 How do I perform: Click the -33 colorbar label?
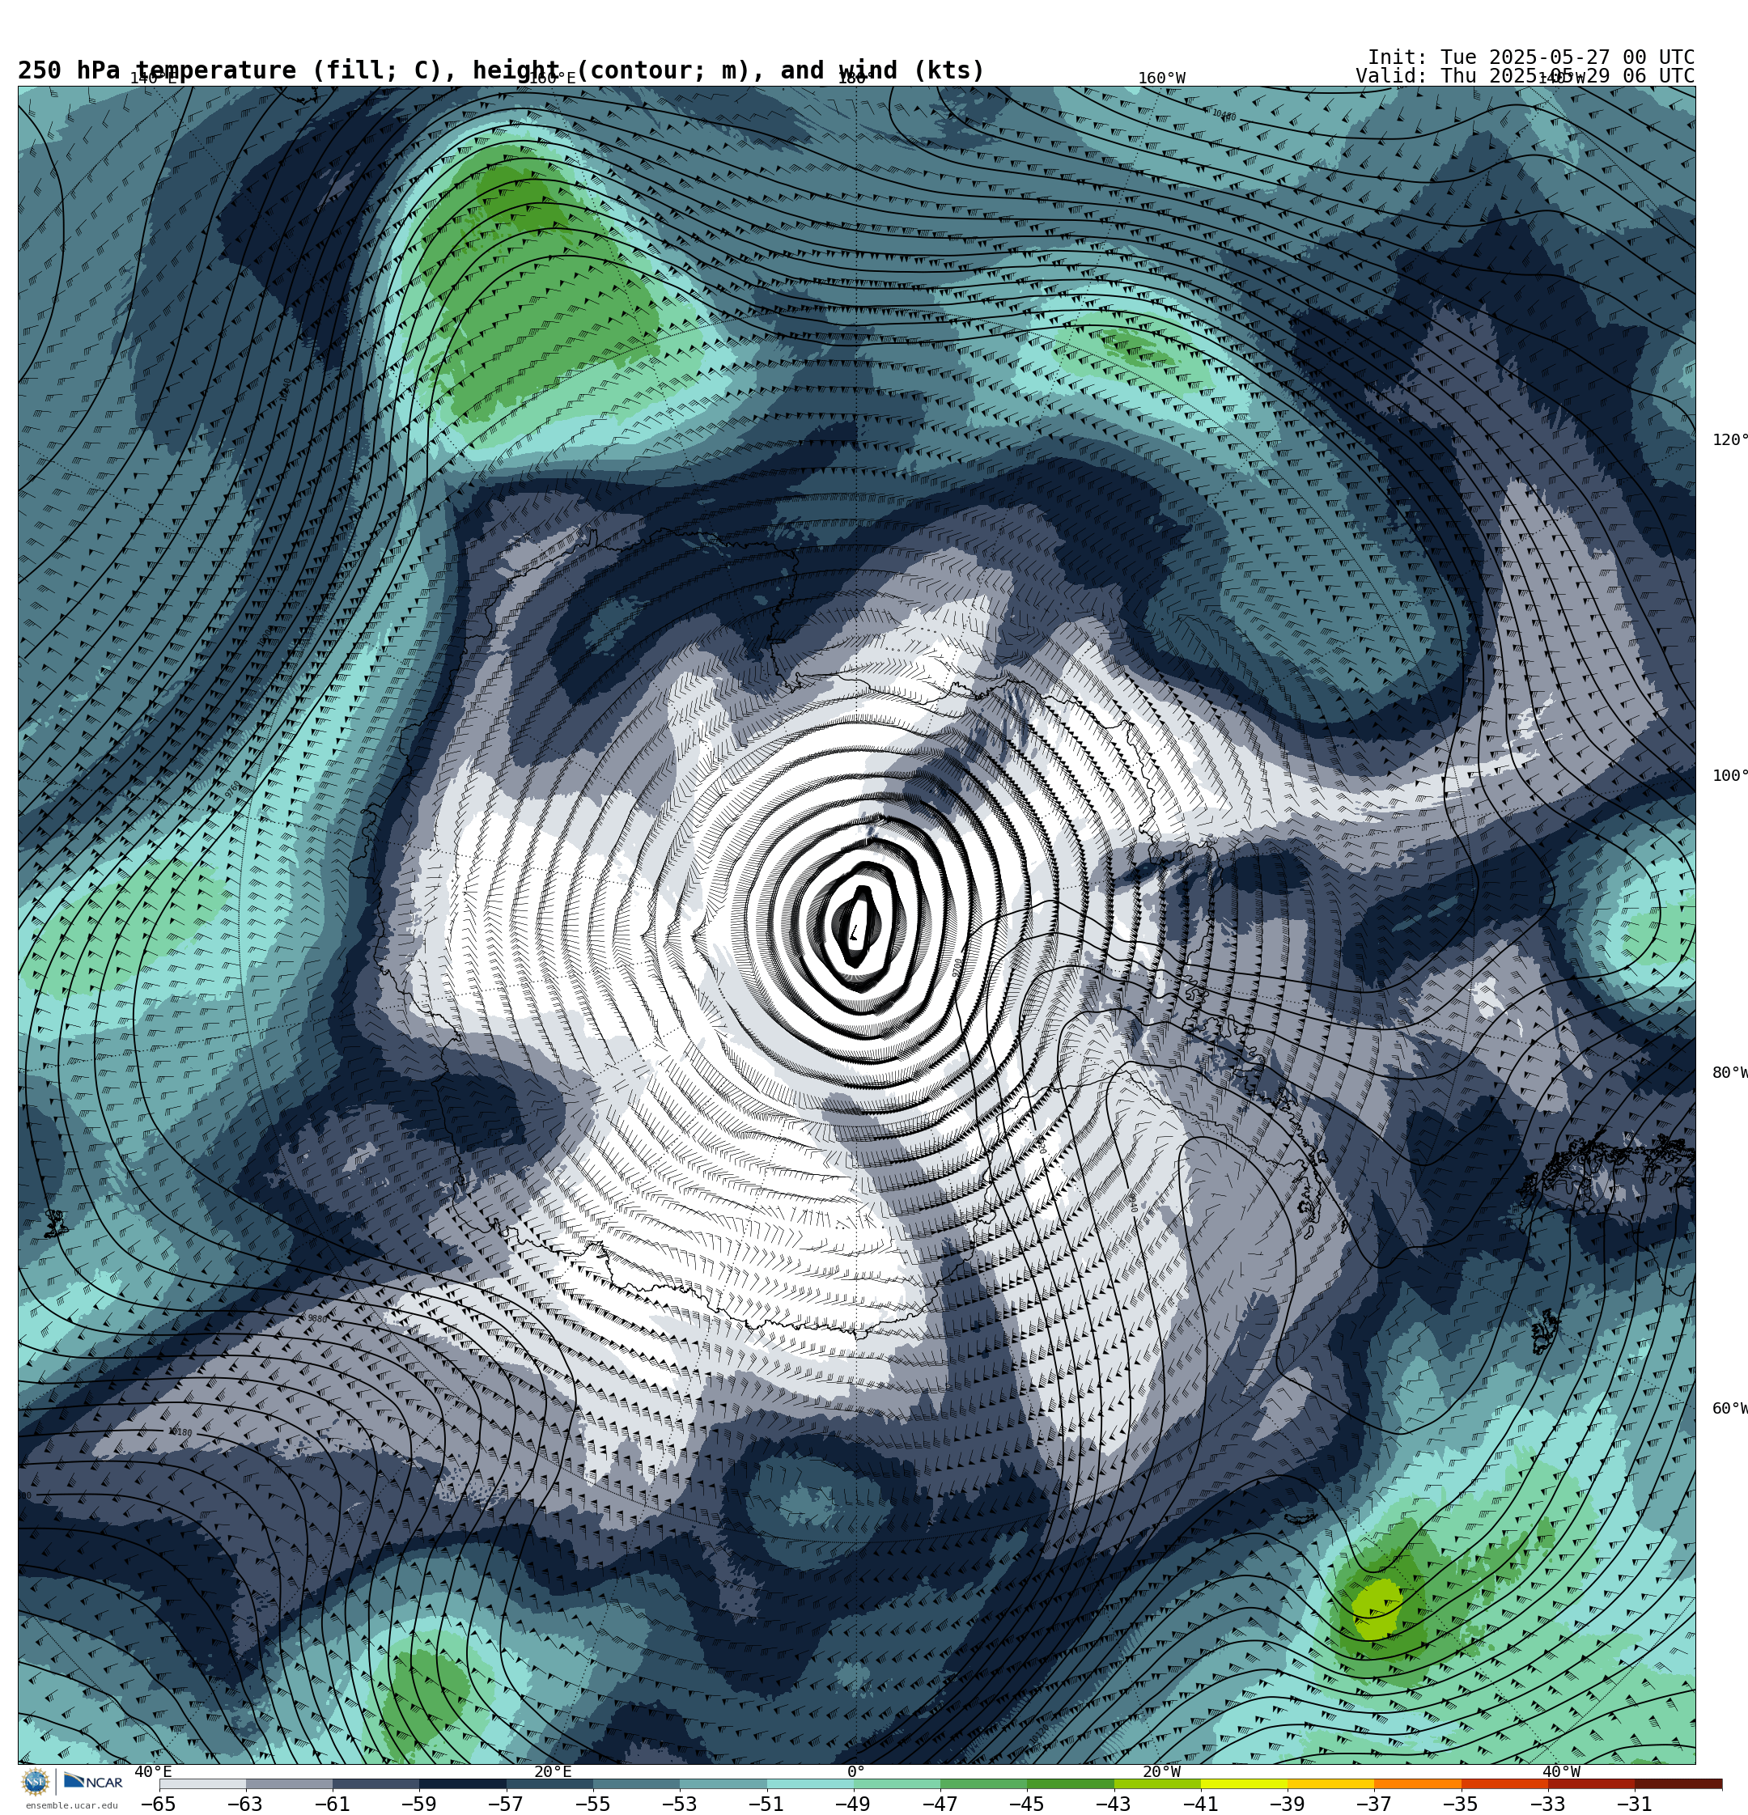[x=1548, y=1804]
